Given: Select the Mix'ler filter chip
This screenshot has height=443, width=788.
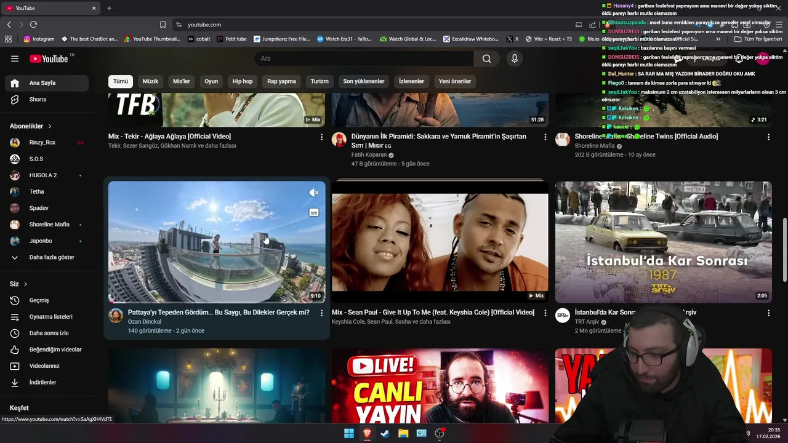Looking at the screenshot, I should [182, 81].
